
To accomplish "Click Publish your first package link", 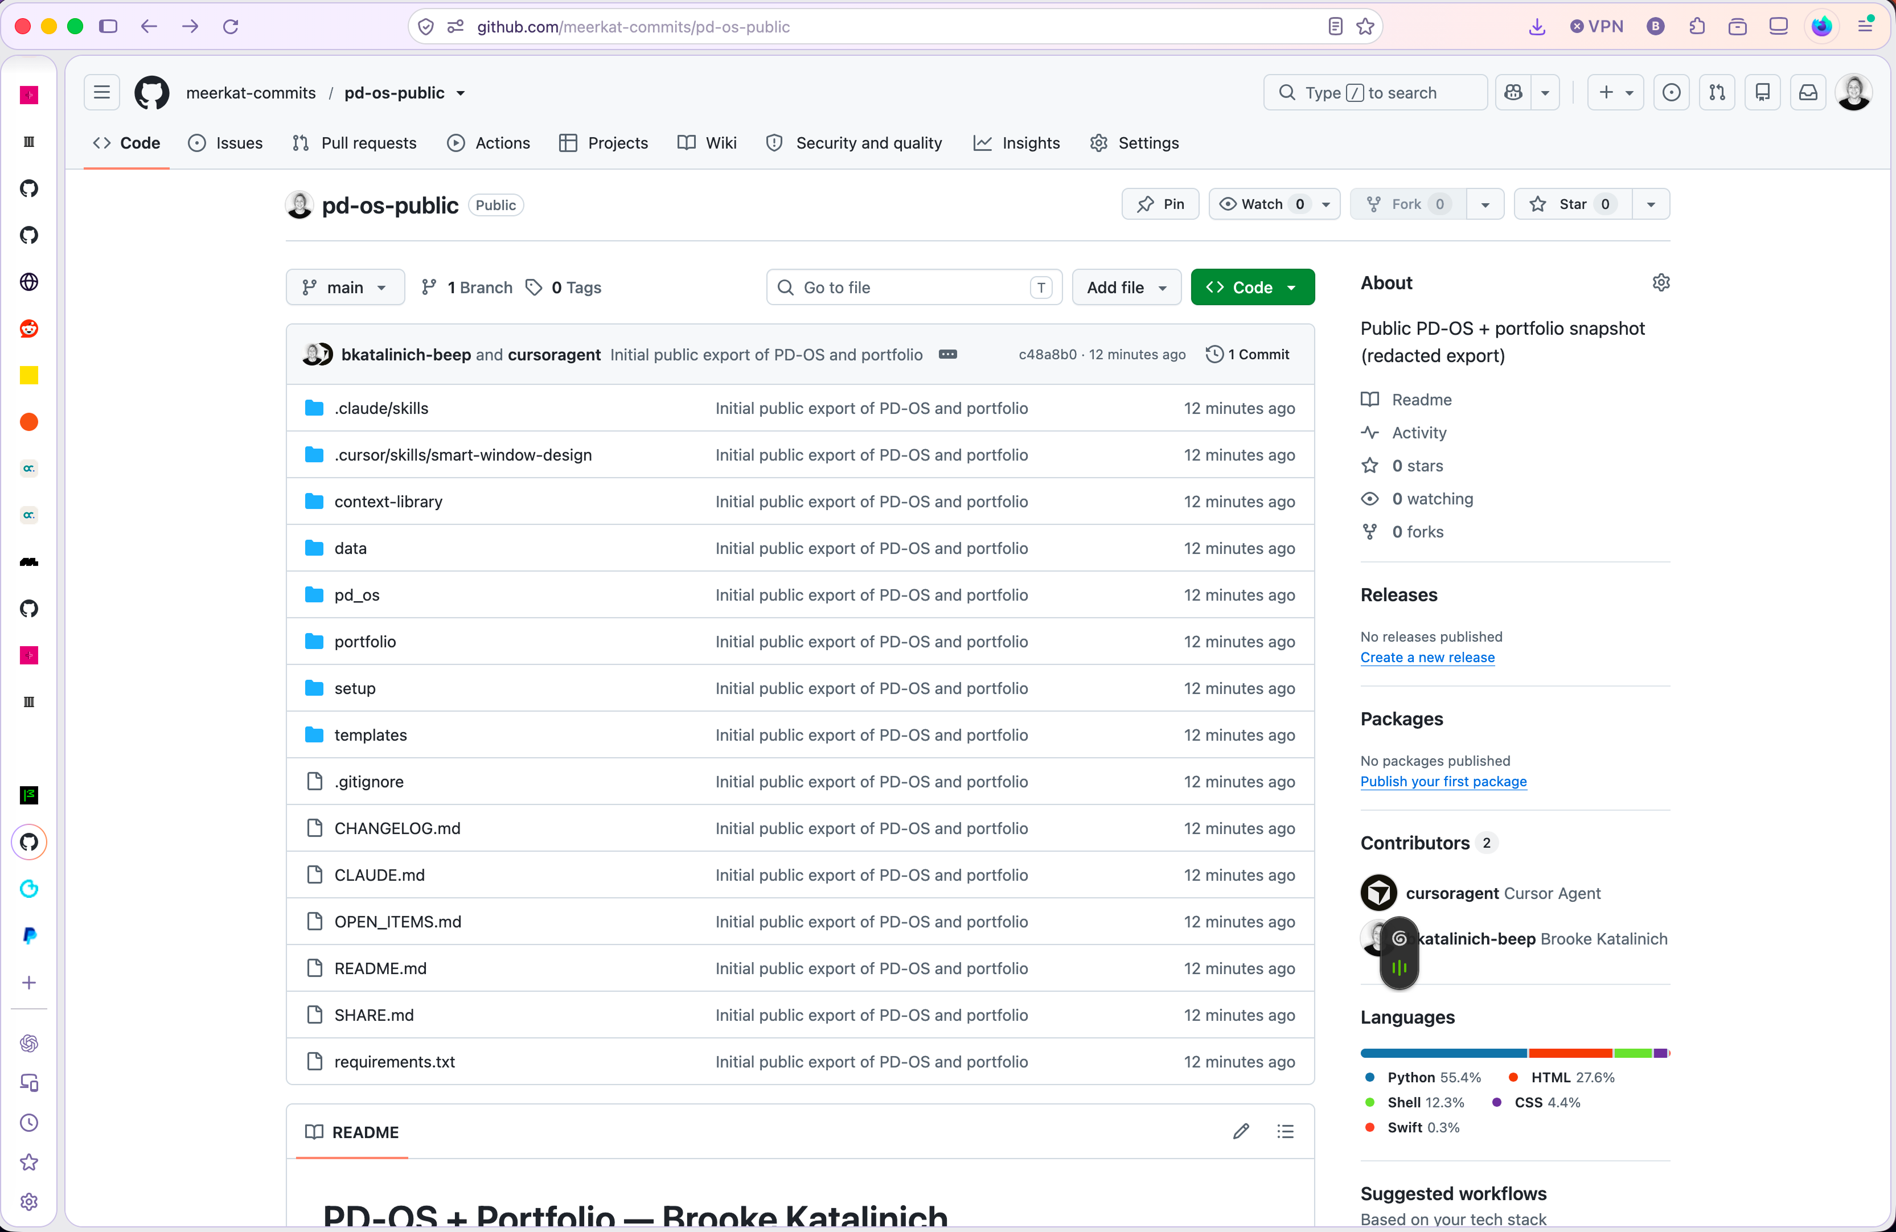I will [1443, 782].
